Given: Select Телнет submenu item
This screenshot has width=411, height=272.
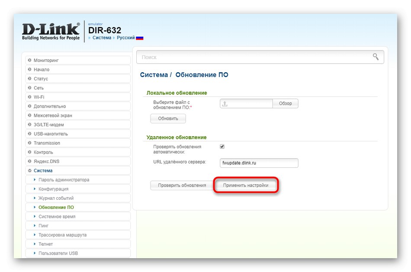Looking at the screenshot, I should click(78, 244).
